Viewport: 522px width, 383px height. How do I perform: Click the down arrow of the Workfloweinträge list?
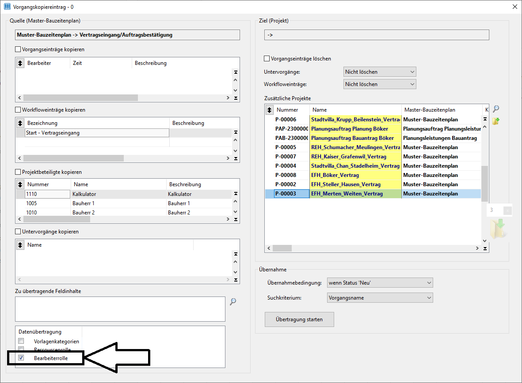(x=236, y=150)
